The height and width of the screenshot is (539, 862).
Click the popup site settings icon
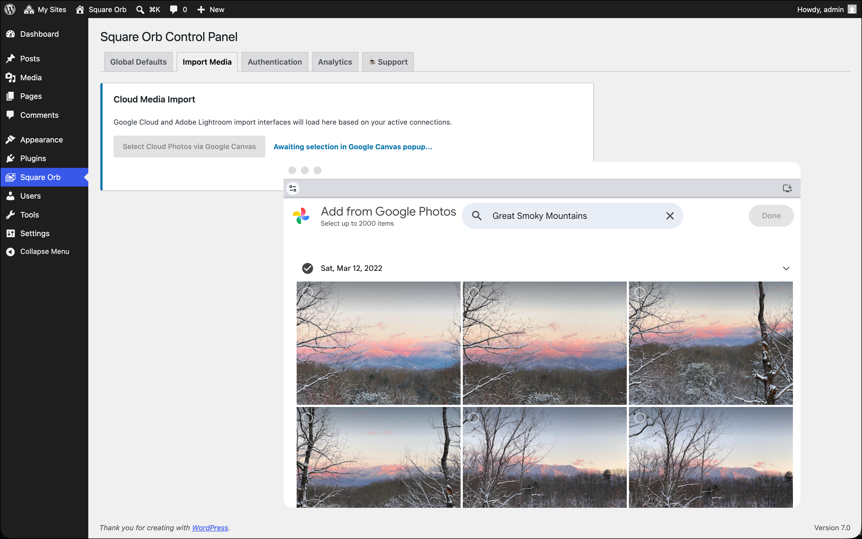[293, 188]
